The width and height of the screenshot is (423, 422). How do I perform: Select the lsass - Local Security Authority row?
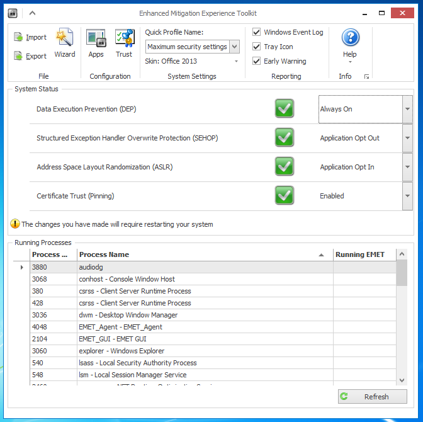click(213, 363)
